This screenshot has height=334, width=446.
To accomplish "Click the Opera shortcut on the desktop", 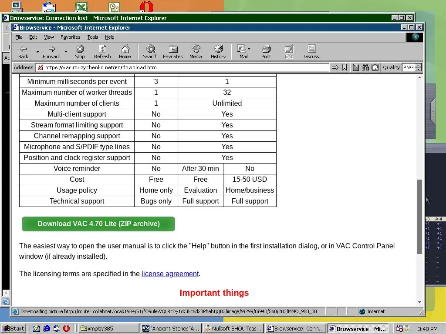I will [x=147, y=6].
